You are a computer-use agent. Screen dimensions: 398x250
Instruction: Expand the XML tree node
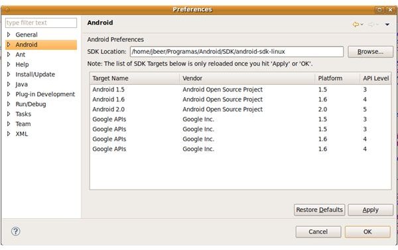tap(9, 133)
